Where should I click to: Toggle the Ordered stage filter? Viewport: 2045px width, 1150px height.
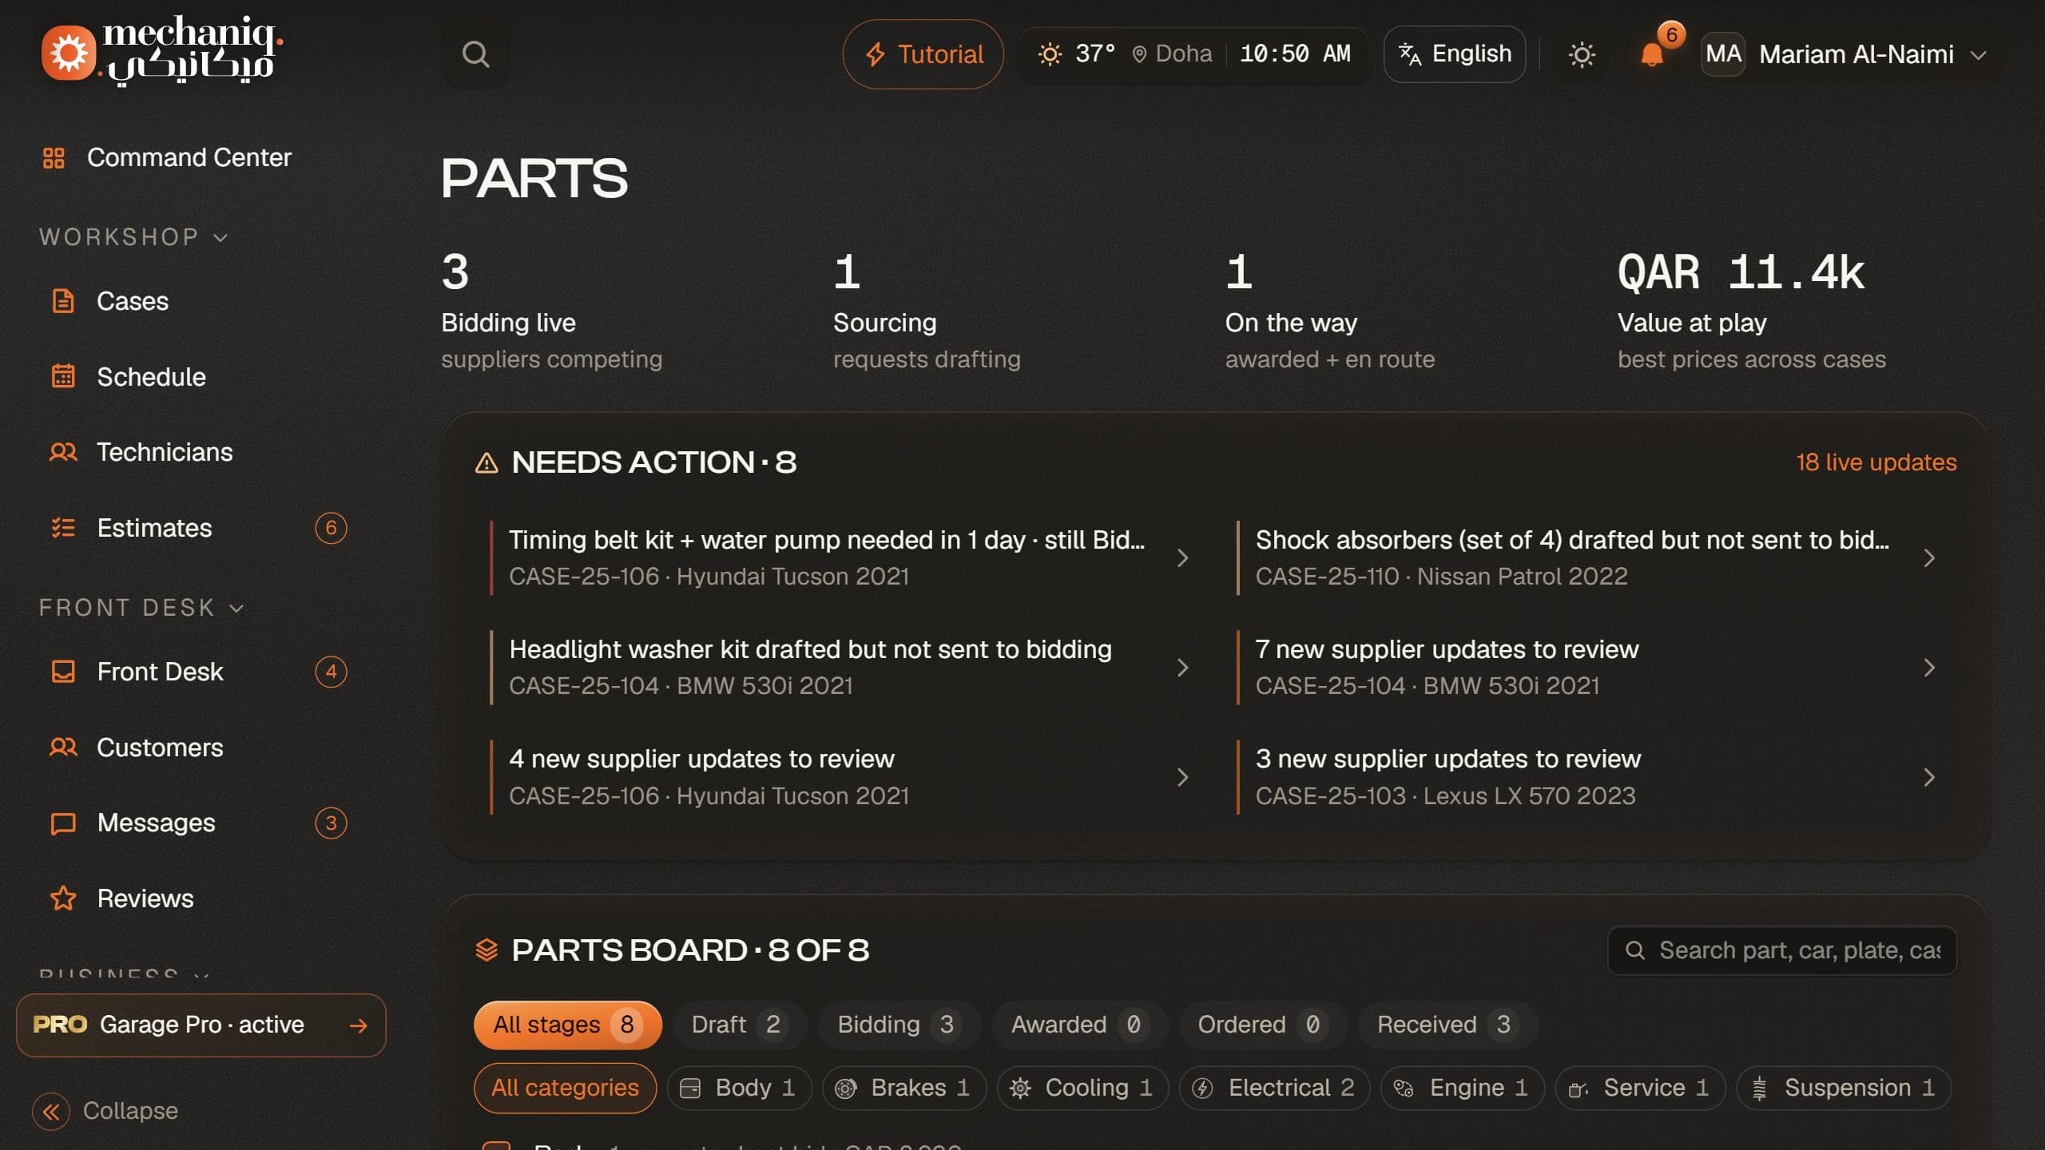(x=1263, y=1025)
